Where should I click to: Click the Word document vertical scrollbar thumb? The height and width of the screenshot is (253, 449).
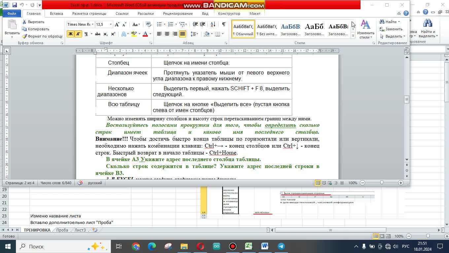click(x=407, y=99)
